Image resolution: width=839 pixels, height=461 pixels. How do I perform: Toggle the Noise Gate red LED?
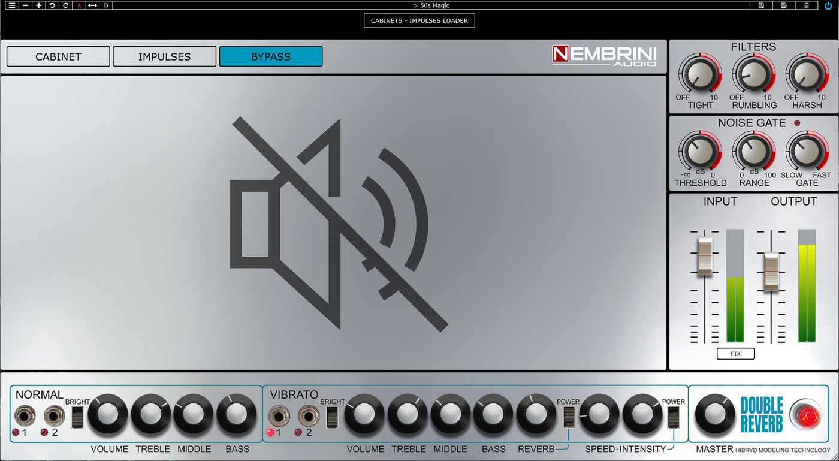[797, 123]
